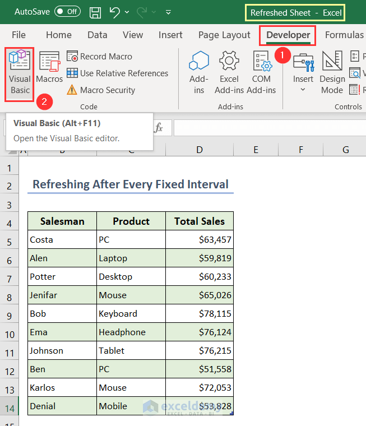Toggle Use Relative References

coord(117,73)
